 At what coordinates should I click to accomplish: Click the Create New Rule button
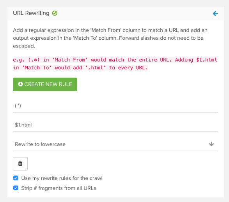coord(45,84)
